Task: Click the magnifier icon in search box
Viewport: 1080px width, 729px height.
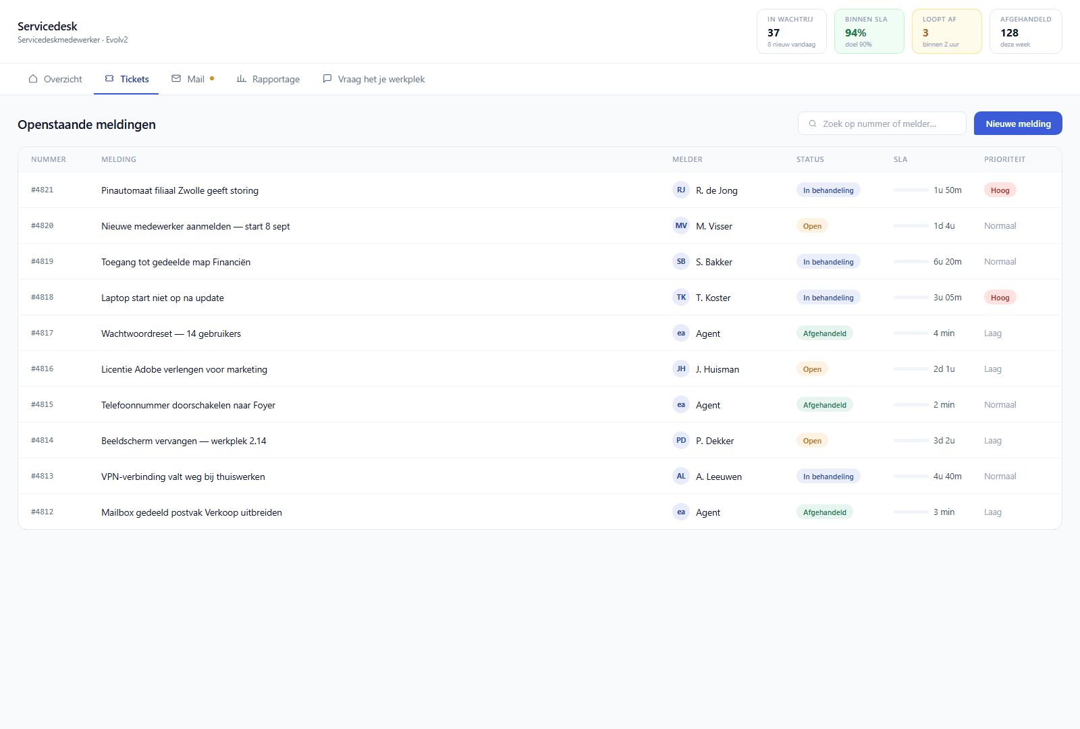Action: pyautogui.click(x=813, y=124)
